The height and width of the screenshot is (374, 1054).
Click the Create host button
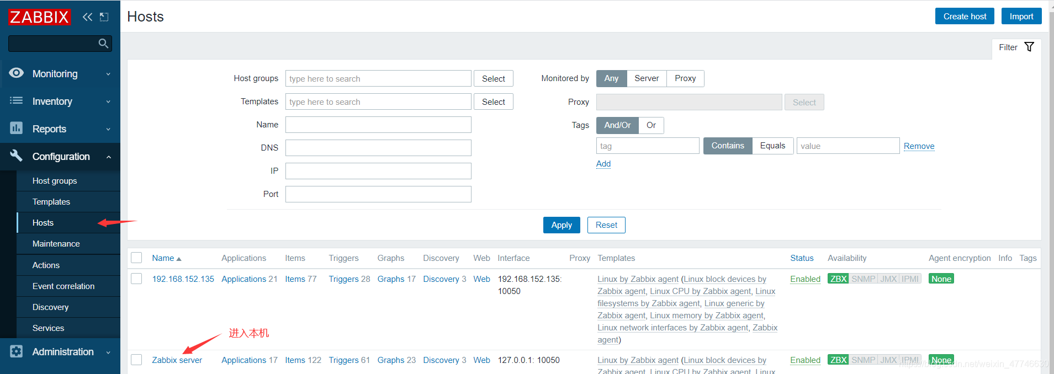[965, 16]
